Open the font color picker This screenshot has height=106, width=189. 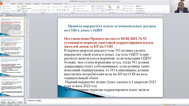53,10
